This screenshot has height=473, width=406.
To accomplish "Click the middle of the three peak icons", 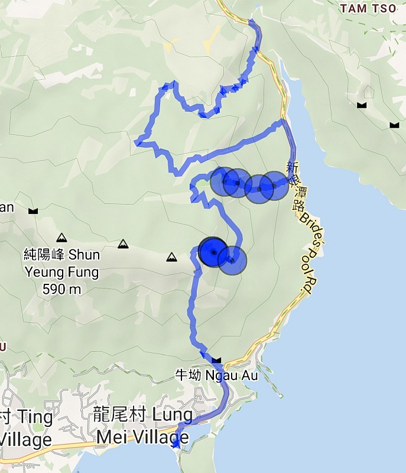I will click(x=123, y=244).
